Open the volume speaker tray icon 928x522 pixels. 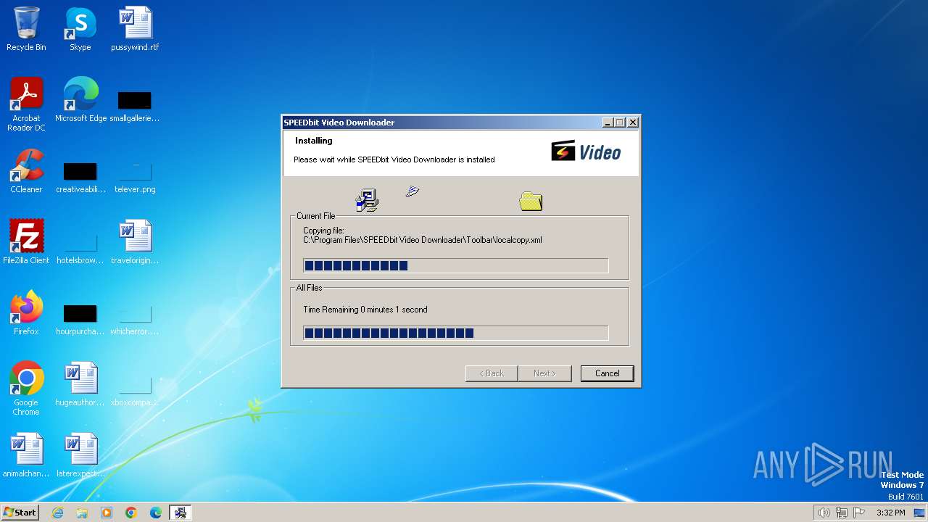[x=824, y=513]
